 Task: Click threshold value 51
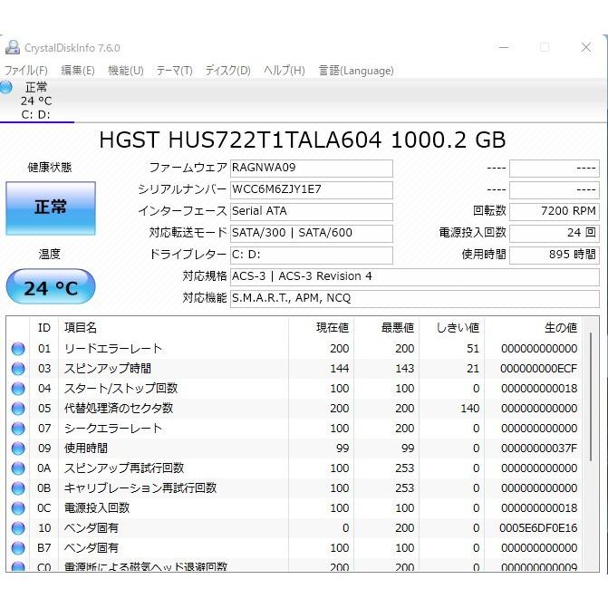473,349
